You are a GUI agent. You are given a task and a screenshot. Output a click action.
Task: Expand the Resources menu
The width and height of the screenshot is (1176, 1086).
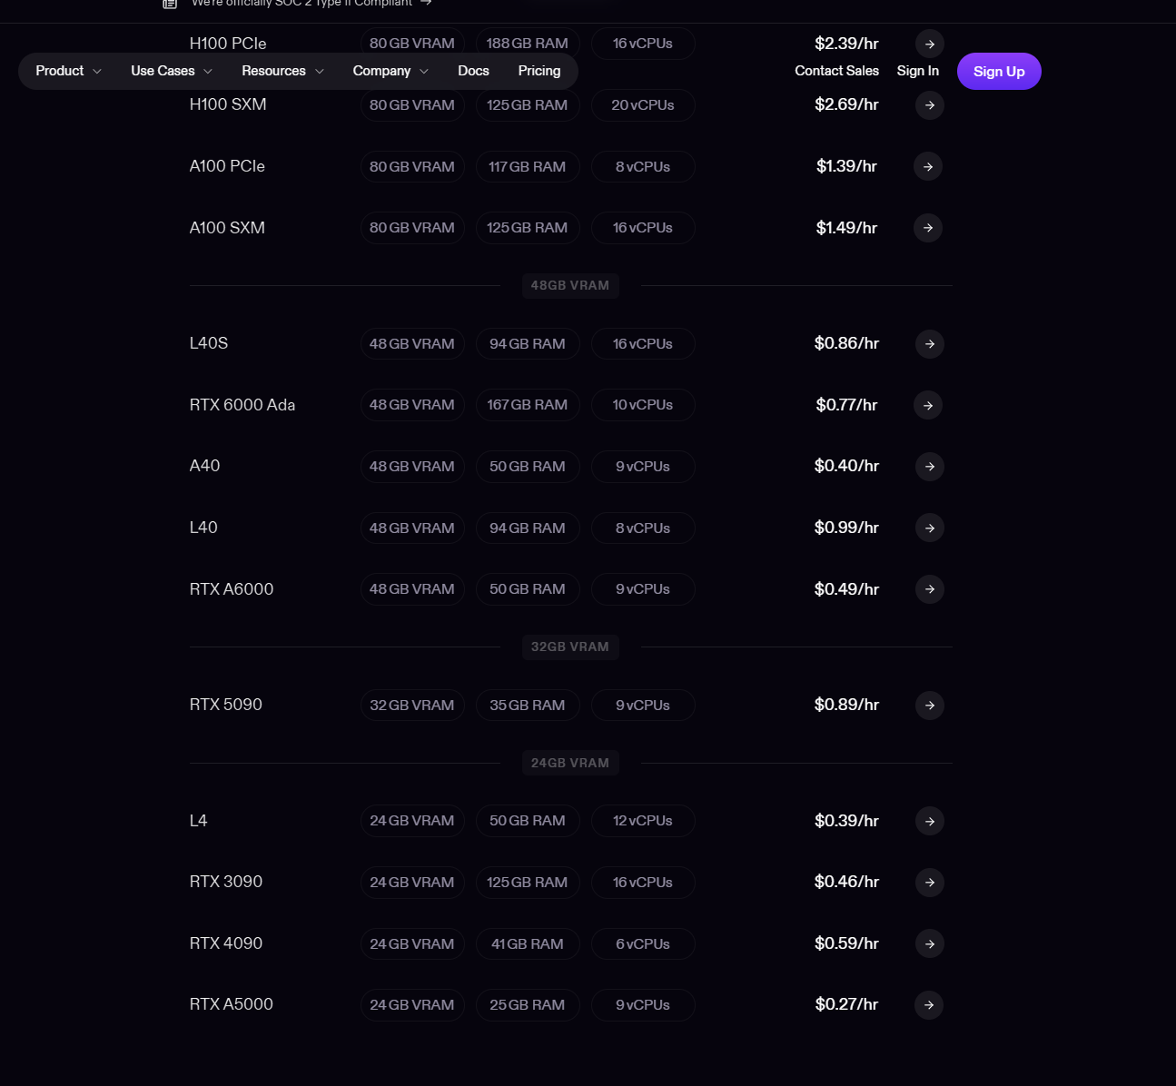282,71
